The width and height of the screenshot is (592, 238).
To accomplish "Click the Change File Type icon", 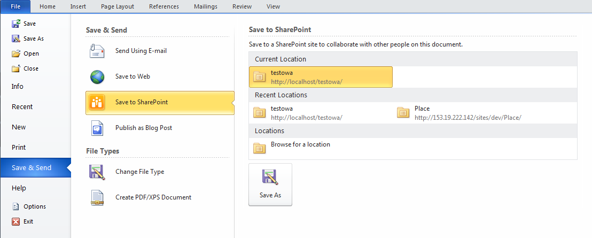I will click(x=97, y=172).
